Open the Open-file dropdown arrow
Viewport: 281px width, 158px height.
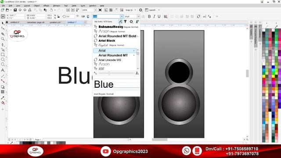[x=11, y=10]
